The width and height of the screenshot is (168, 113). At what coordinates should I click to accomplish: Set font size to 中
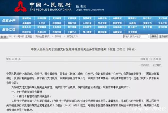pyautogui.click(x=16, y=59)
